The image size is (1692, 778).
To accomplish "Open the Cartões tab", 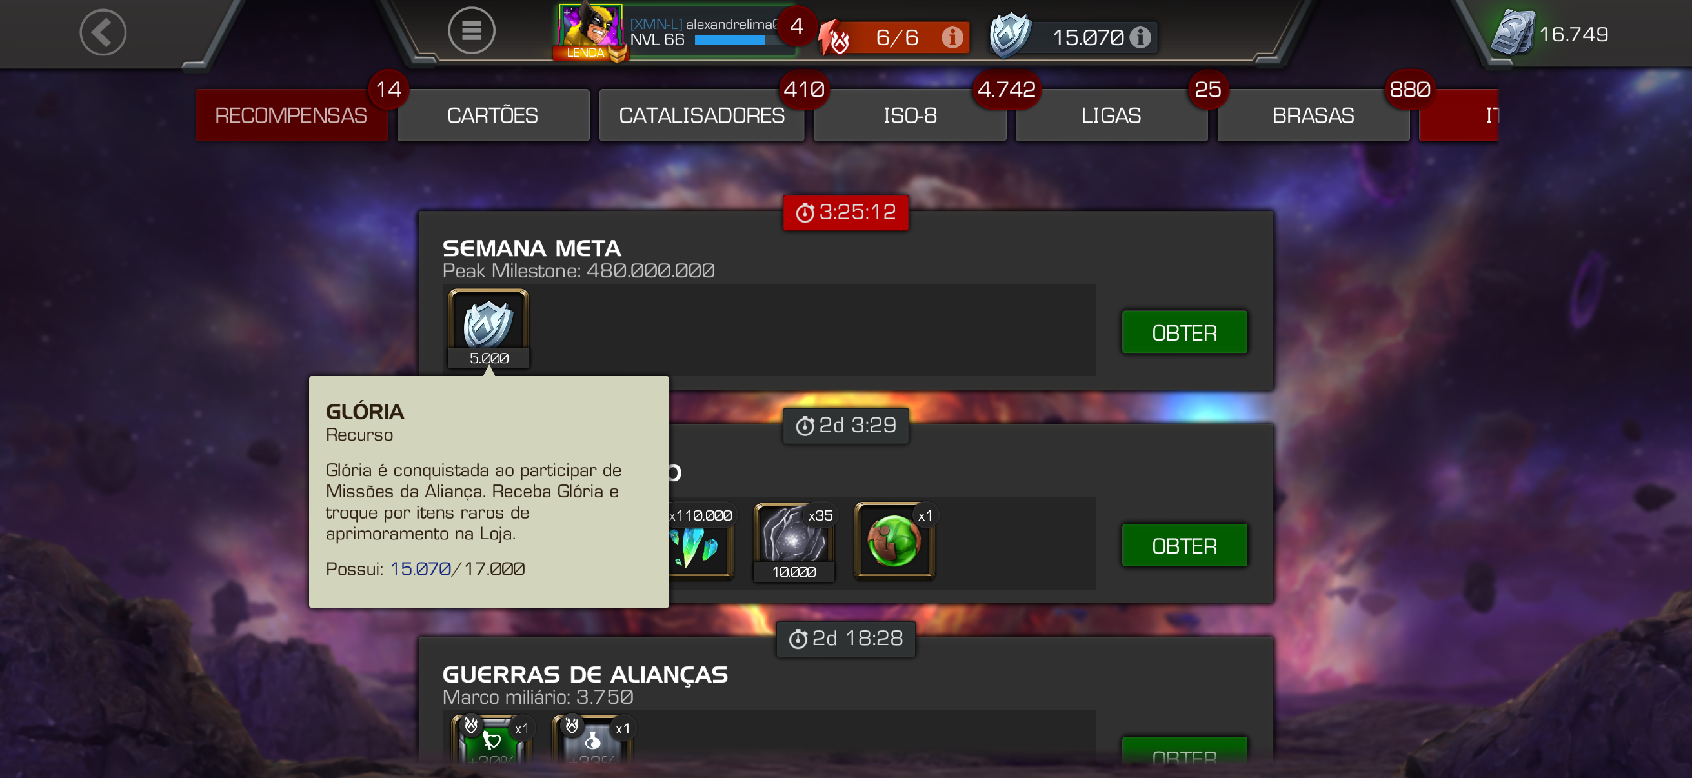I will pos(492,115).
